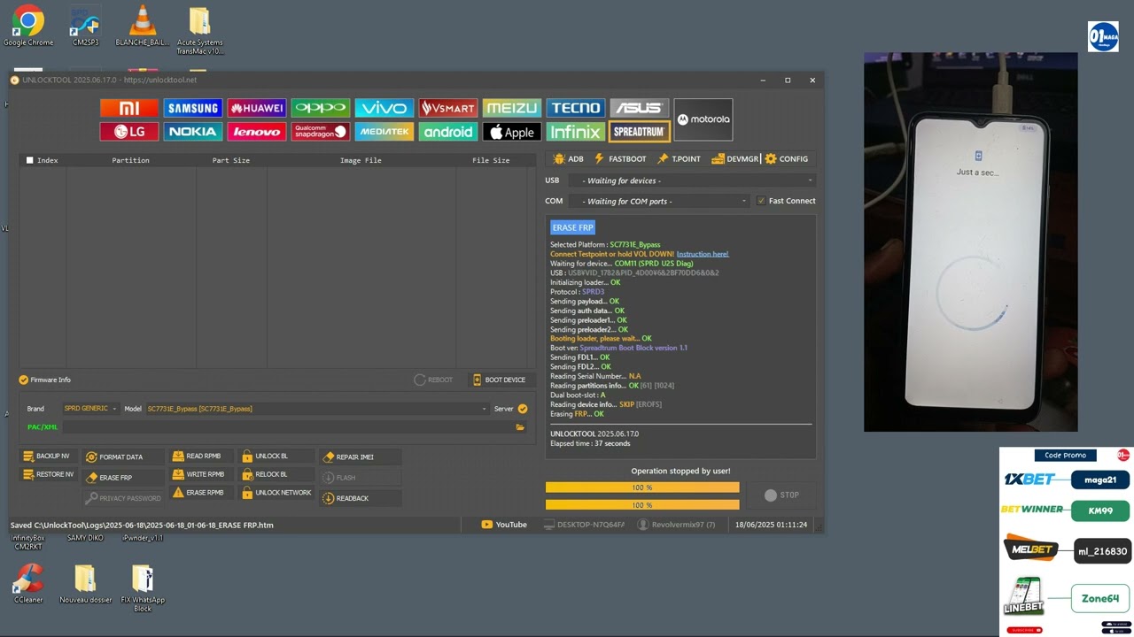This screenshot has width=1134, height=637.
Task: Open the FASTBOOT tab
Action: point(620,159)
